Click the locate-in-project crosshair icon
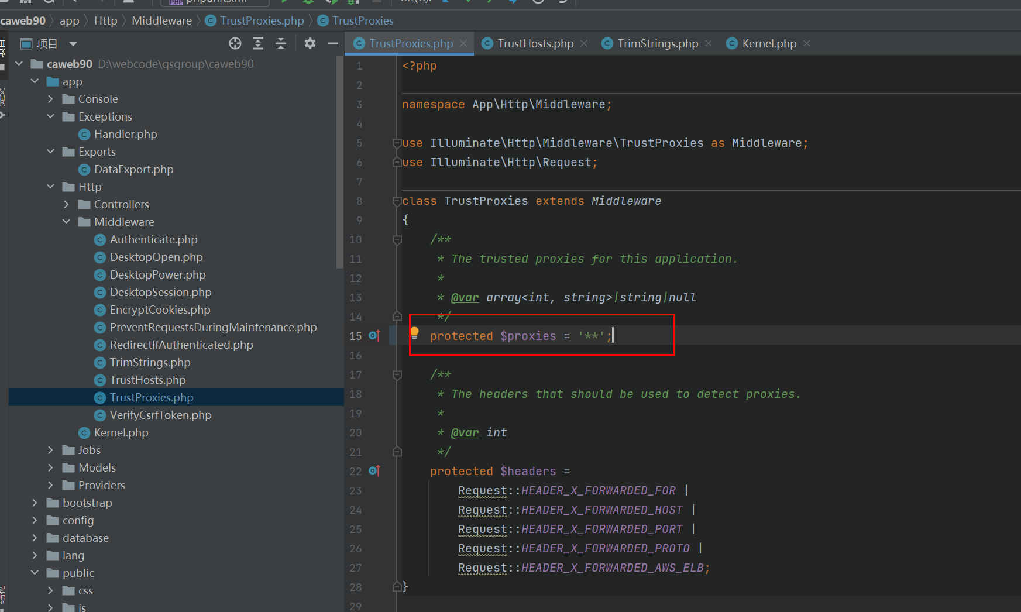This screenshot has height=612, width=1021. (x=235, y=43)
